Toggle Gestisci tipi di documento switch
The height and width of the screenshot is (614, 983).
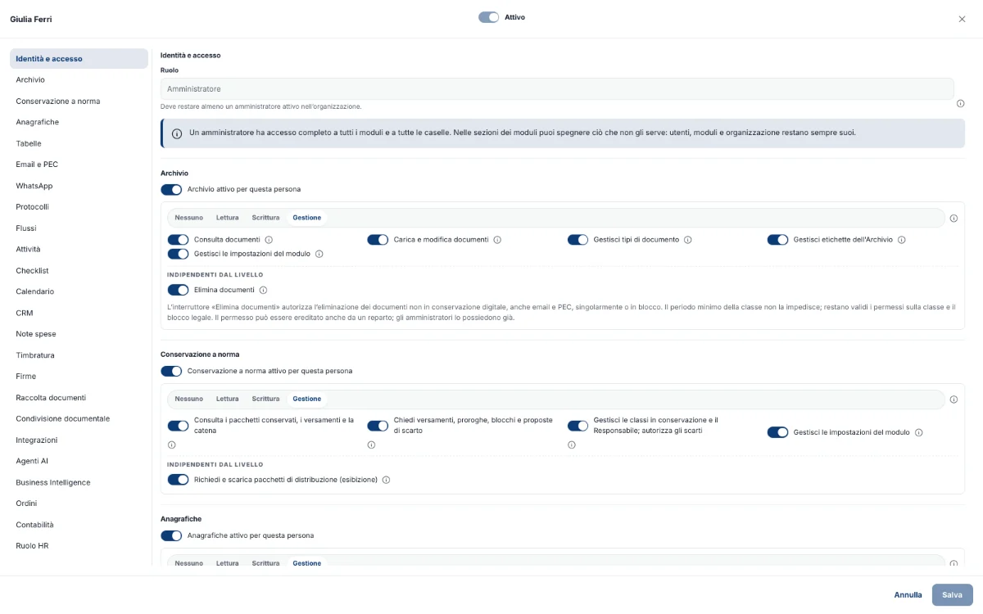[x=578, y=240]
